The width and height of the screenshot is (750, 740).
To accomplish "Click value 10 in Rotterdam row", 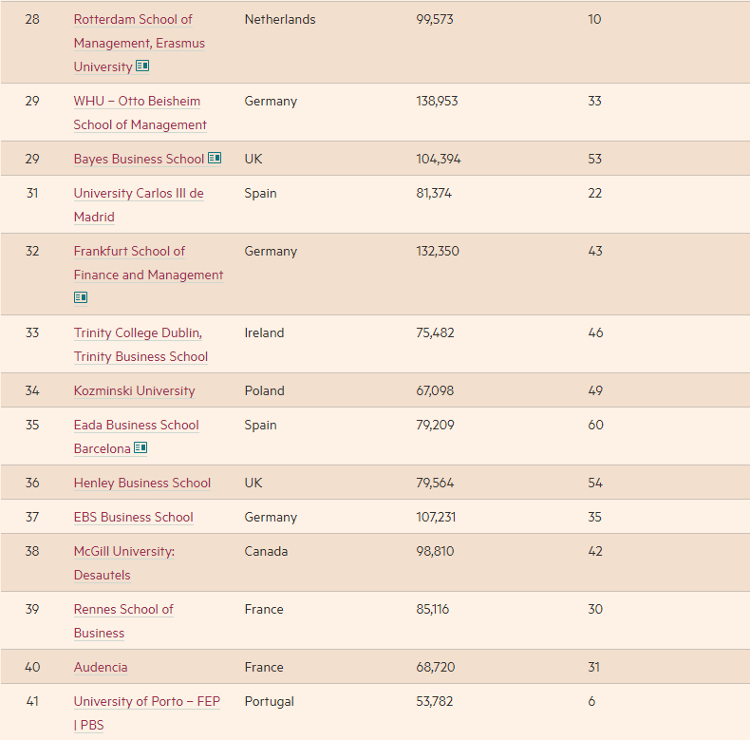I will (594, 19).
